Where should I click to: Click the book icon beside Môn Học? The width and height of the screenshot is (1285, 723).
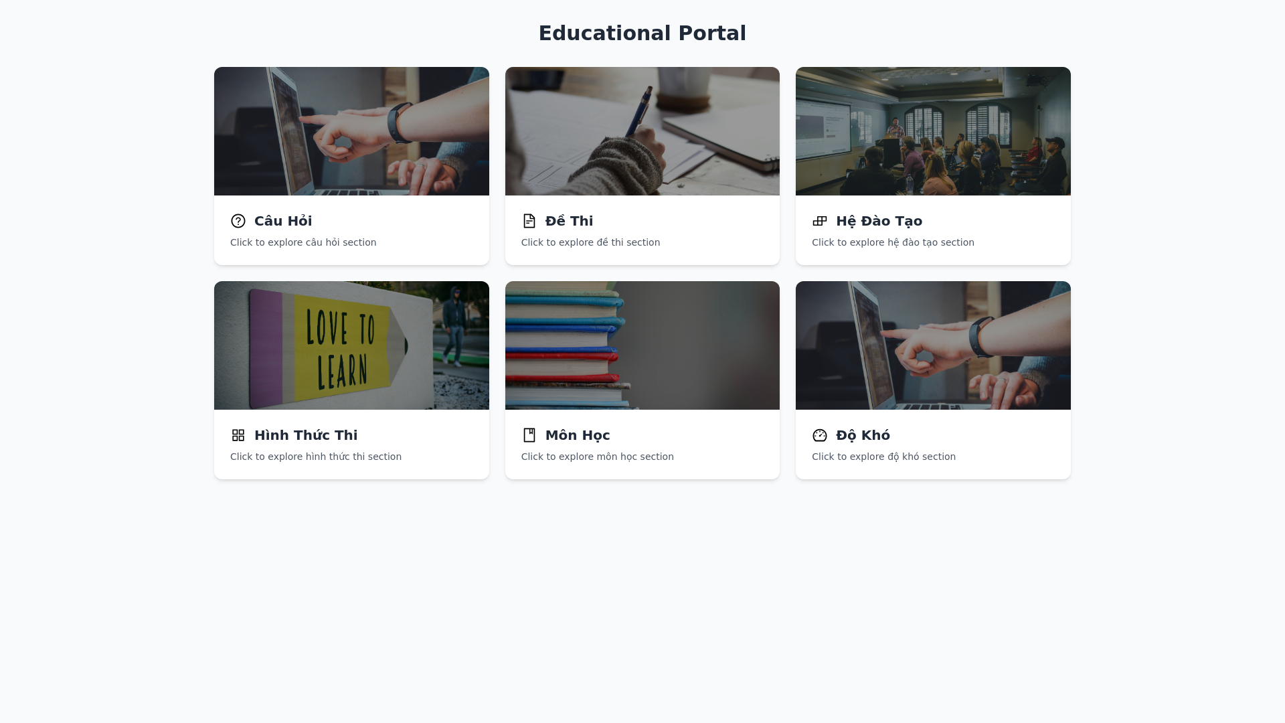(529, 435)
